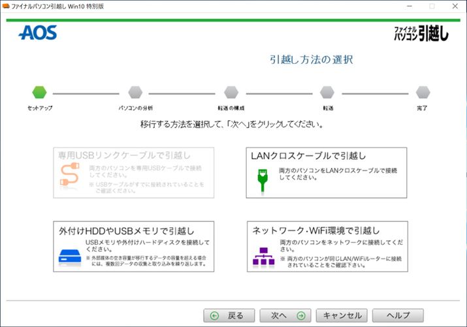This screenshot has height=327, width=467.
Task: Click the orange USB link cable icon
Action: pos(69,175)
